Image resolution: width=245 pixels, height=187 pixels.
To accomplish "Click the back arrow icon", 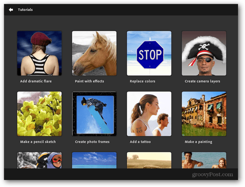I will coord(11,10).
